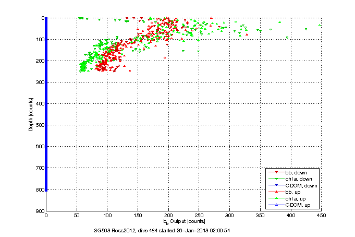Click the y-axis tick label 700
The width and height of the screenshot is (355, 237).
pyautogui.click(x=40, y=168)
